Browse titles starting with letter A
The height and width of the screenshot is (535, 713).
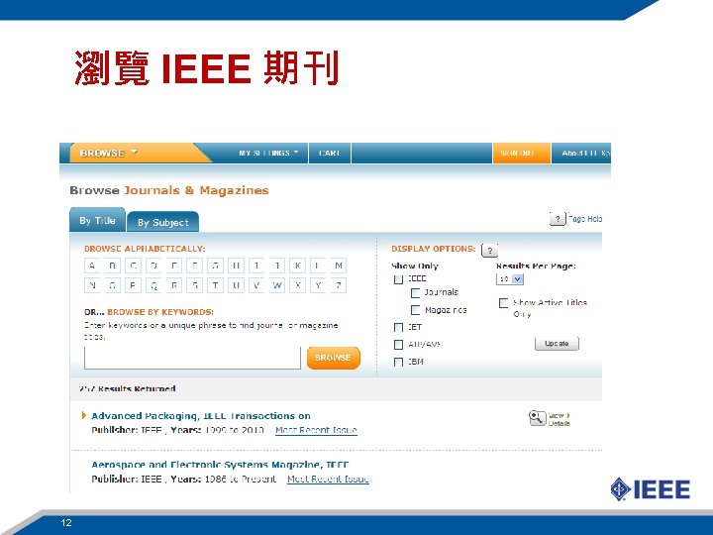point(92,266)
